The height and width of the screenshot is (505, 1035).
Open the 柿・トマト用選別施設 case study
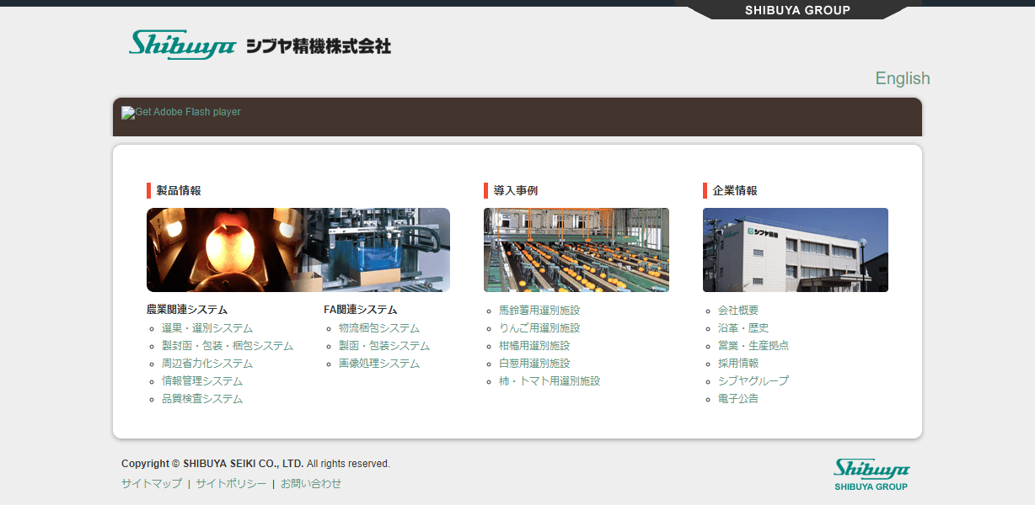tap(549, 381)
